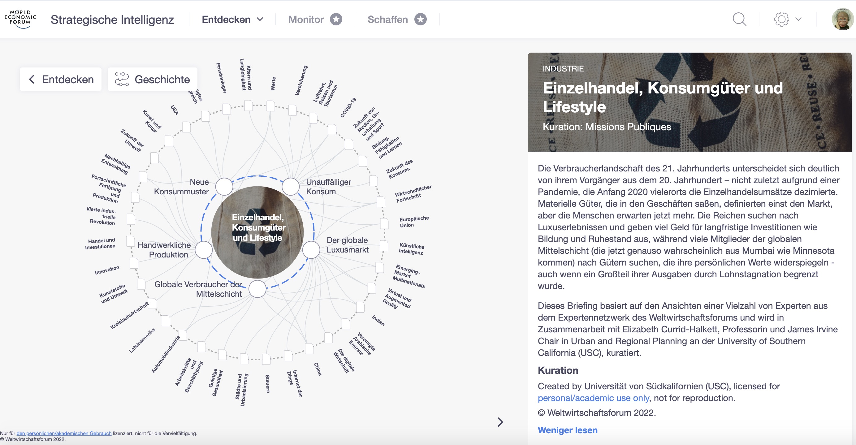Viewport: 856px width, 445px height.
Task: Open the settings gear icon
Action: point(781,19)
